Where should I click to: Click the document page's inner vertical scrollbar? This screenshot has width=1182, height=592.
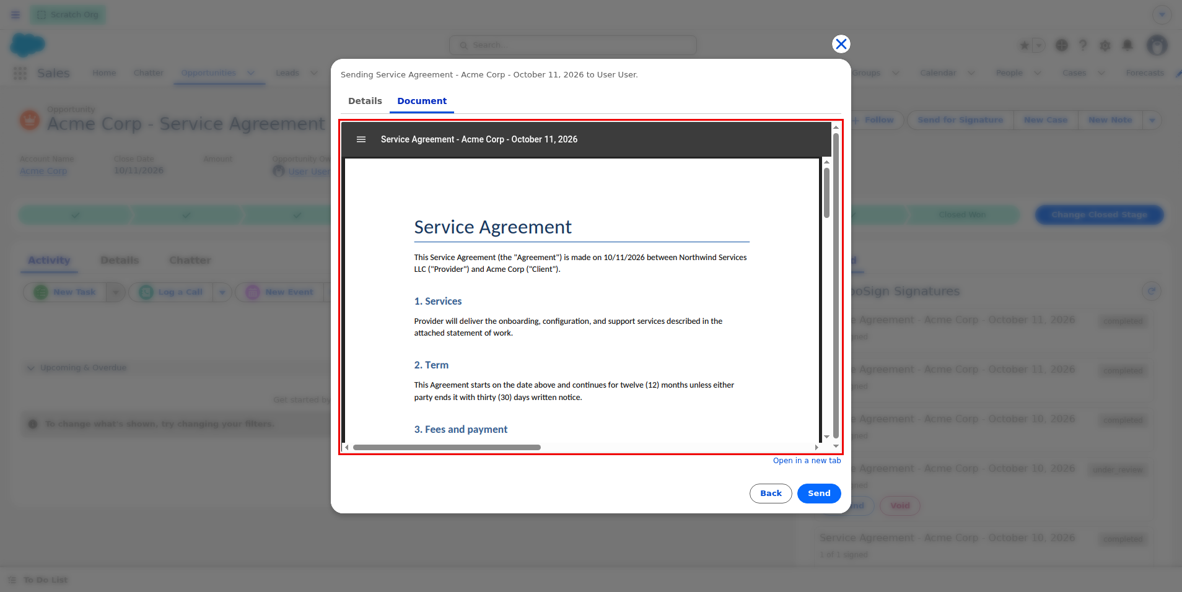826,193
